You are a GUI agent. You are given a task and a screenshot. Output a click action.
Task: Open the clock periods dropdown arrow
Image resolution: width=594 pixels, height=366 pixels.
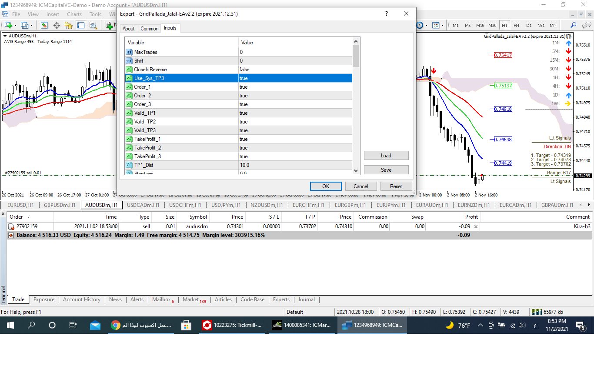(427, 25)
